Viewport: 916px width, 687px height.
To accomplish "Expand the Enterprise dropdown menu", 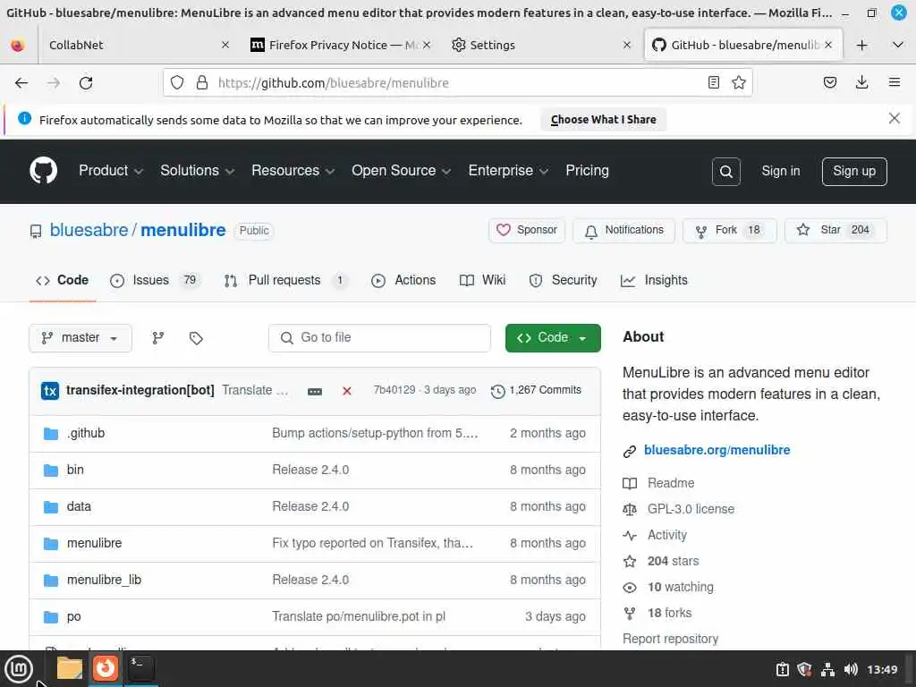I will click(x=508, y=171).
